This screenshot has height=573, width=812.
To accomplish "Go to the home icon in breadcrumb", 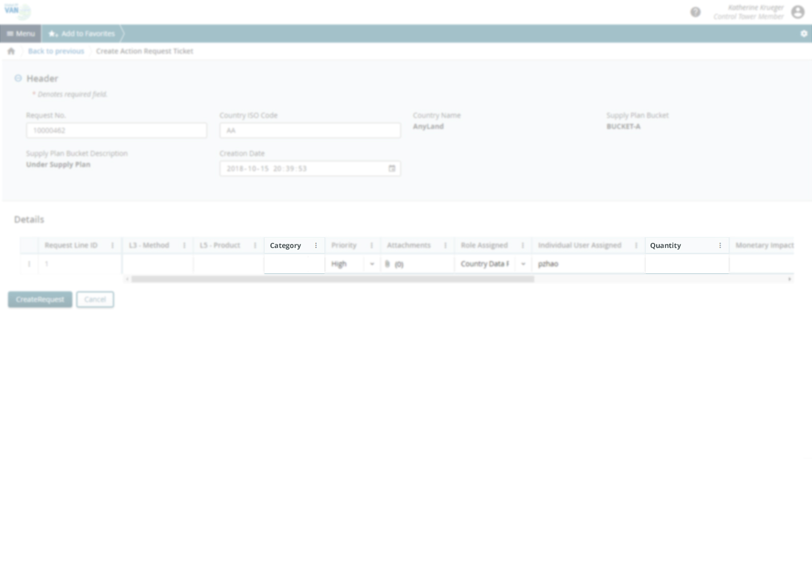I will click(11, 51).
